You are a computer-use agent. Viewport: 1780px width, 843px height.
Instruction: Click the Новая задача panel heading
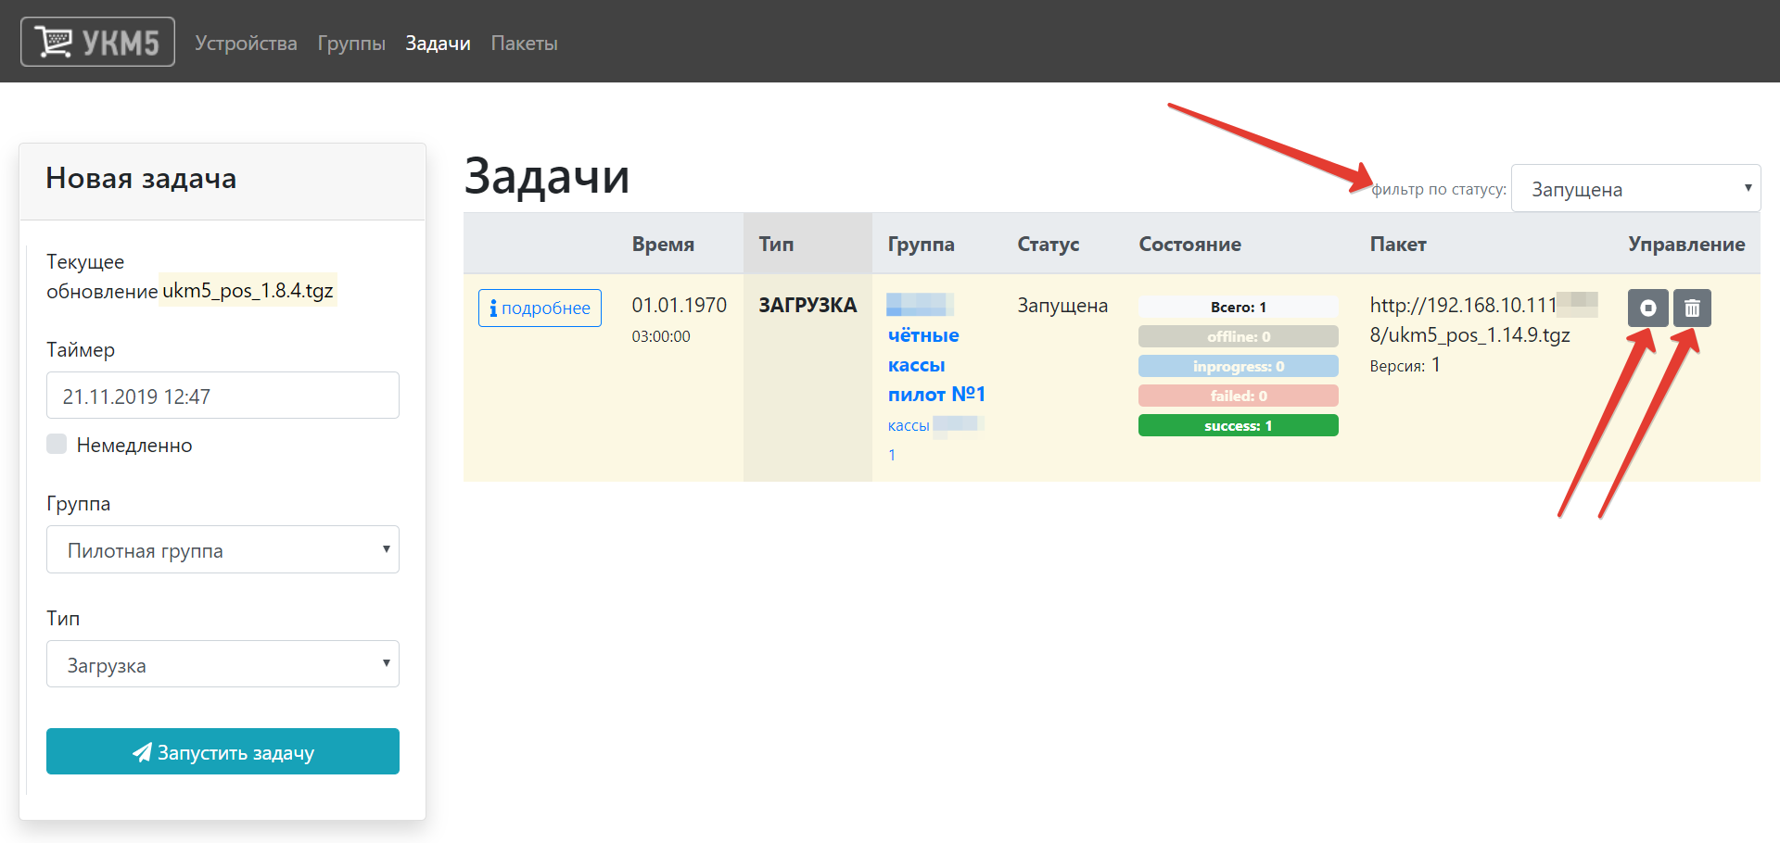141,178
